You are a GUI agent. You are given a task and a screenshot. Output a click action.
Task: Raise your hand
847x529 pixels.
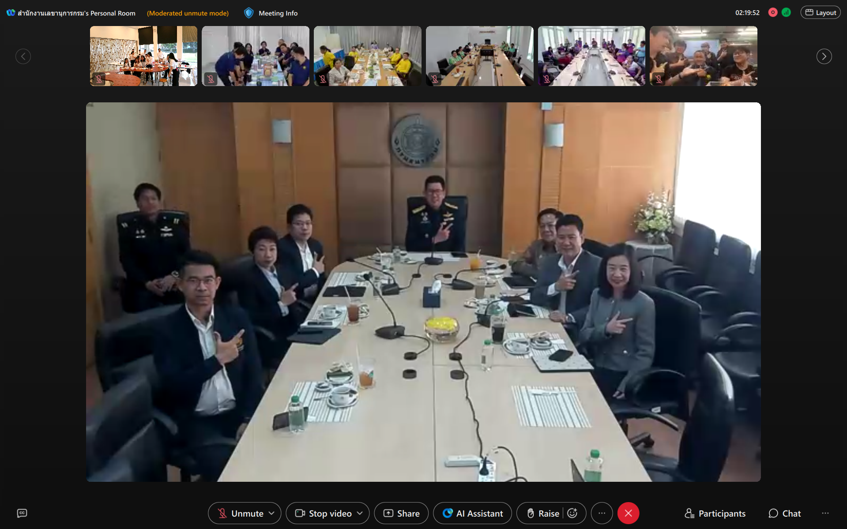543,513
